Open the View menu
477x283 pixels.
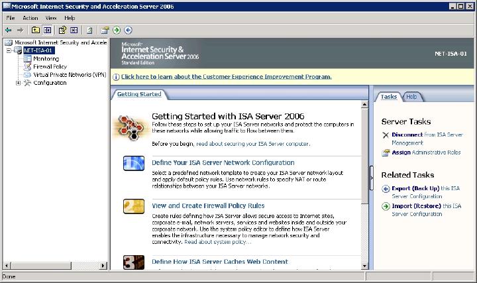pos(51,18)
